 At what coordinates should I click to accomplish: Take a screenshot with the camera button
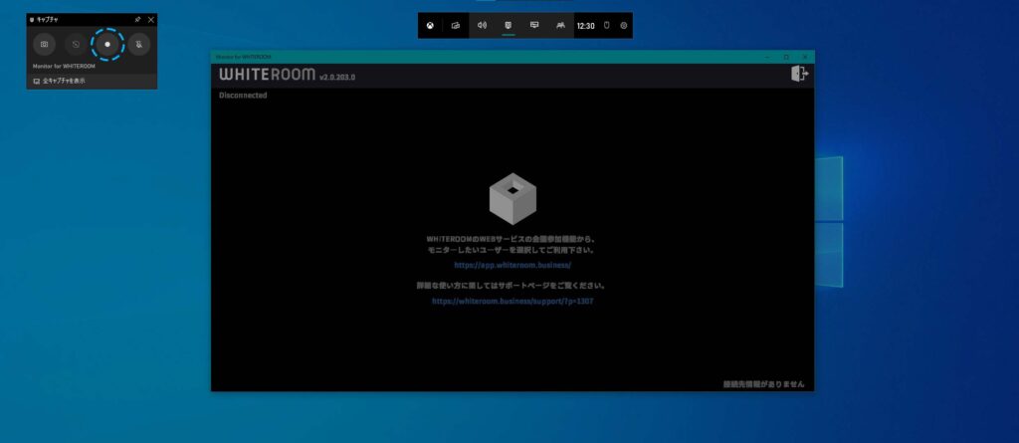44,44
